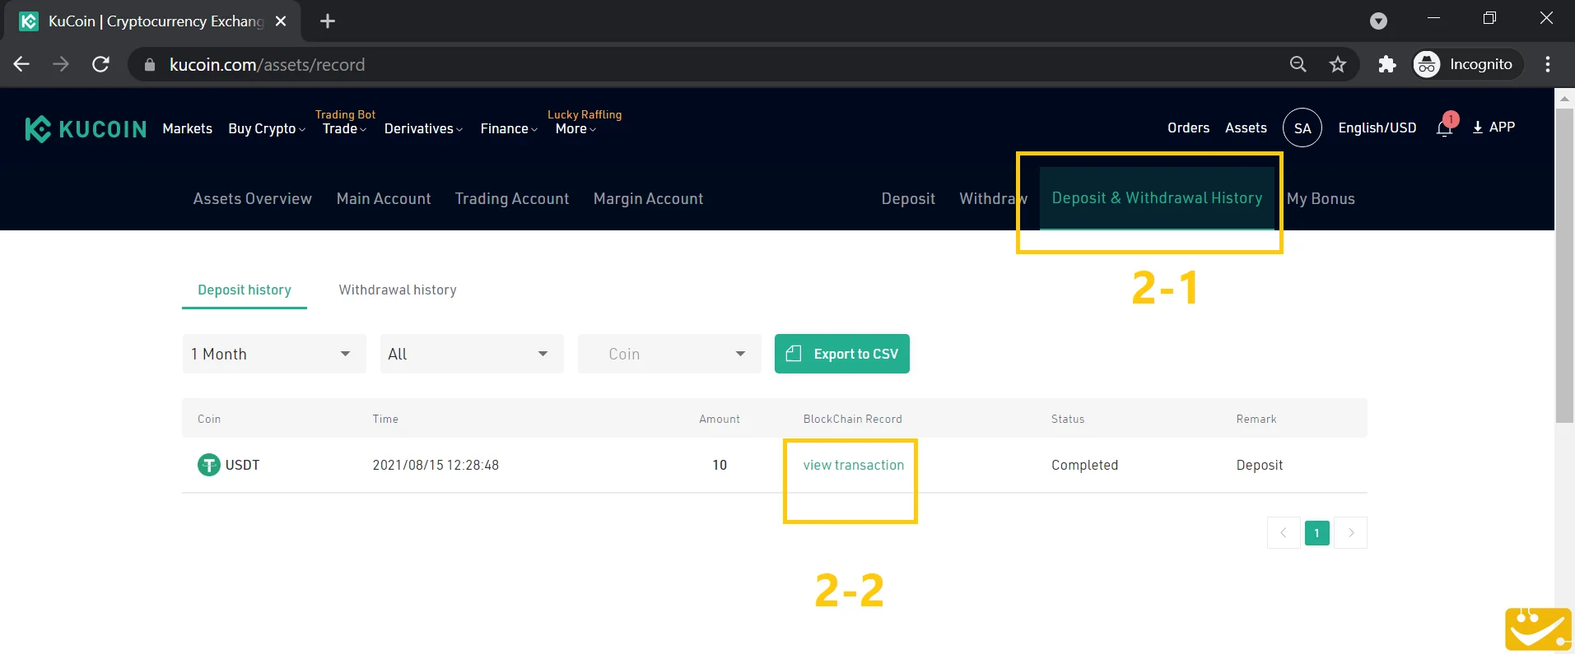Open the Markets page
This screenshot has width=1575, height=654.
pyautogui.click(x=188, y=128)
